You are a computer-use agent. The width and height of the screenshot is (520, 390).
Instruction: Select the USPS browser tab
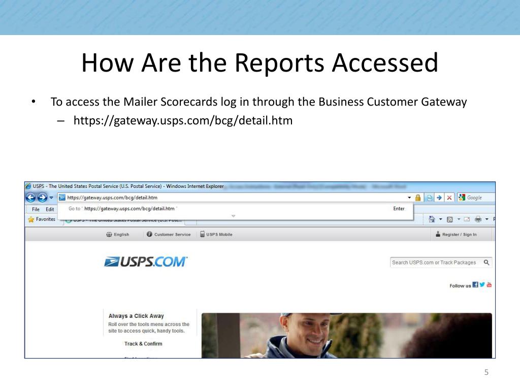124,220
